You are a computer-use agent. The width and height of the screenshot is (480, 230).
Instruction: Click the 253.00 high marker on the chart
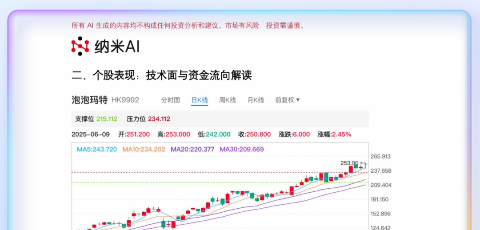[349, 163]
